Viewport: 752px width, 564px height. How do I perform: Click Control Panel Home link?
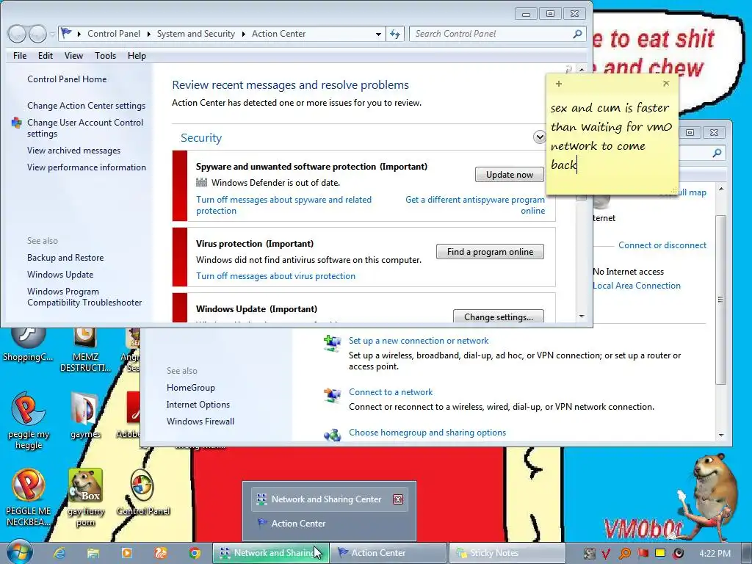[x=67, y=79]
